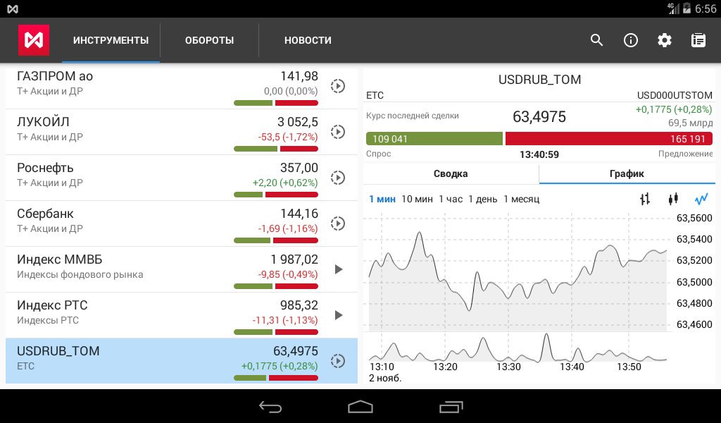Tap the 13:30 time axis label
The height and width of the screenshot is (423, 721).
click(x=508, y=367)
